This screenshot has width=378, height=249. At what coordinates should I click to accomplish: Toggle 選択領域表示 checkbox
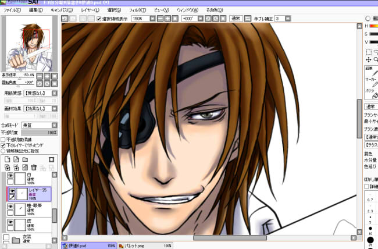[x=99, y=19]
